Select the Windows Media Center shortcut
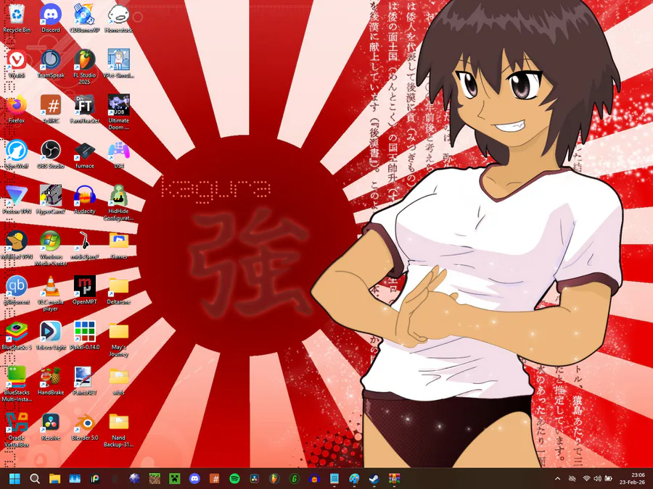Screen dimensions: 653x489 51,248
